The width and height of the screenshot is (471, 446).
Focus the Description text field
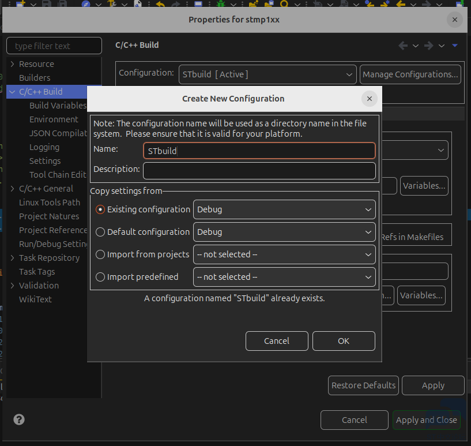259,171
